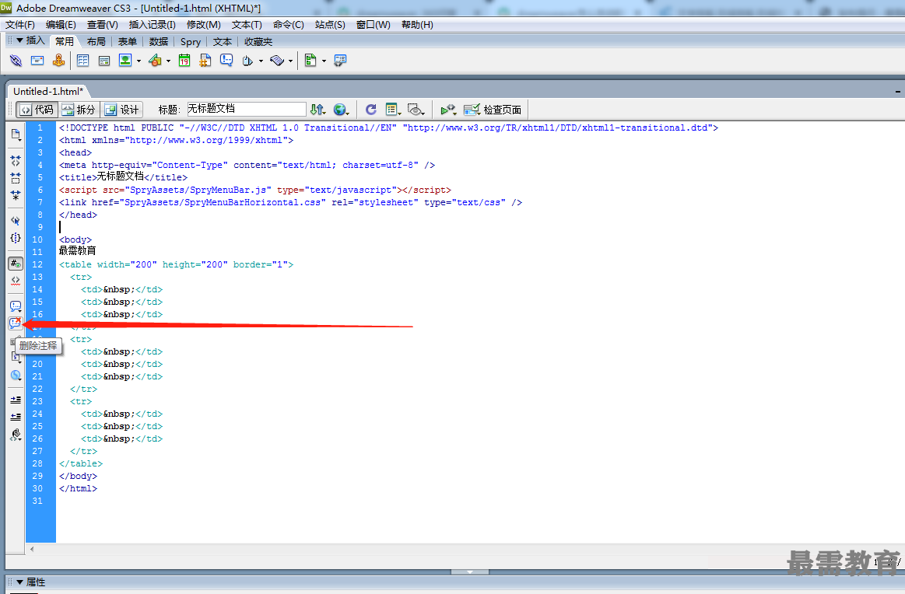Open the Head elements dropdown arrow
The width and height of the screenshot is (905, 594).
tap(261, 61)
